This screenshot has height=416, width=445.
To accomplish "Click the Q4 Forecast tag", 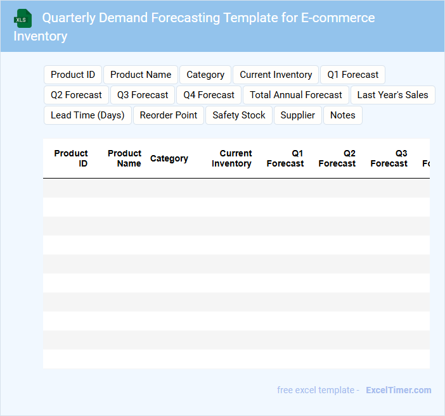I will tap(209, 95).
